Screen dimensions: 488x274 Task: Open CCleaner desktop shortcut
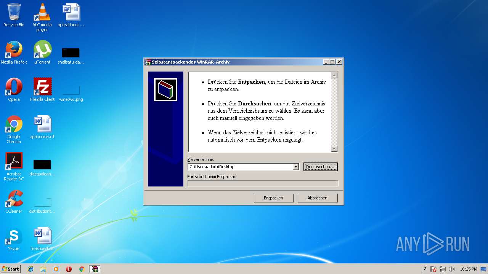click(14, 202)
